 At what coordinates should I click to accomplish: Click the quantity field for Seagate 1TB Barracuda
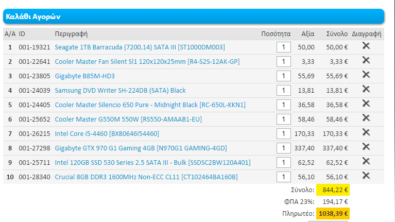click(x=284, y=47)
